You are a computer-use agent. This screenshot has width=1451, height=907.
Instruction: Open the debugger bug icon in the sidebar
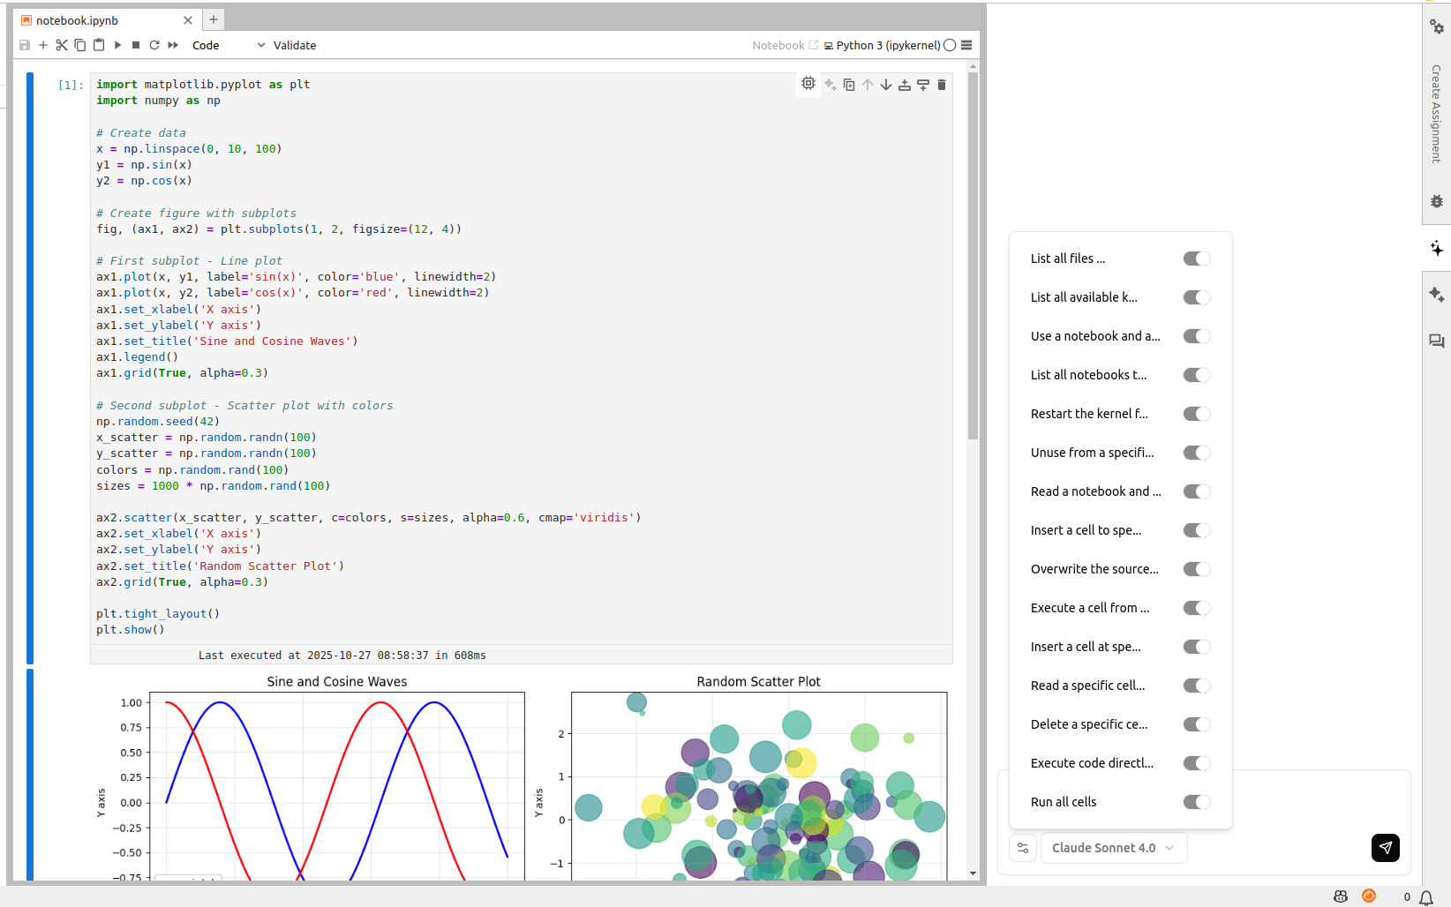[1436, 201]
